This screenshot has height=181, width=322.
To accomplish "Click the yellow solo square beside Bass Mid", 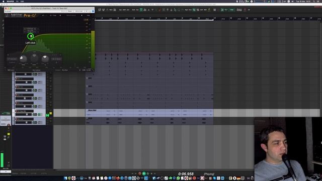I will click(50, 113).
